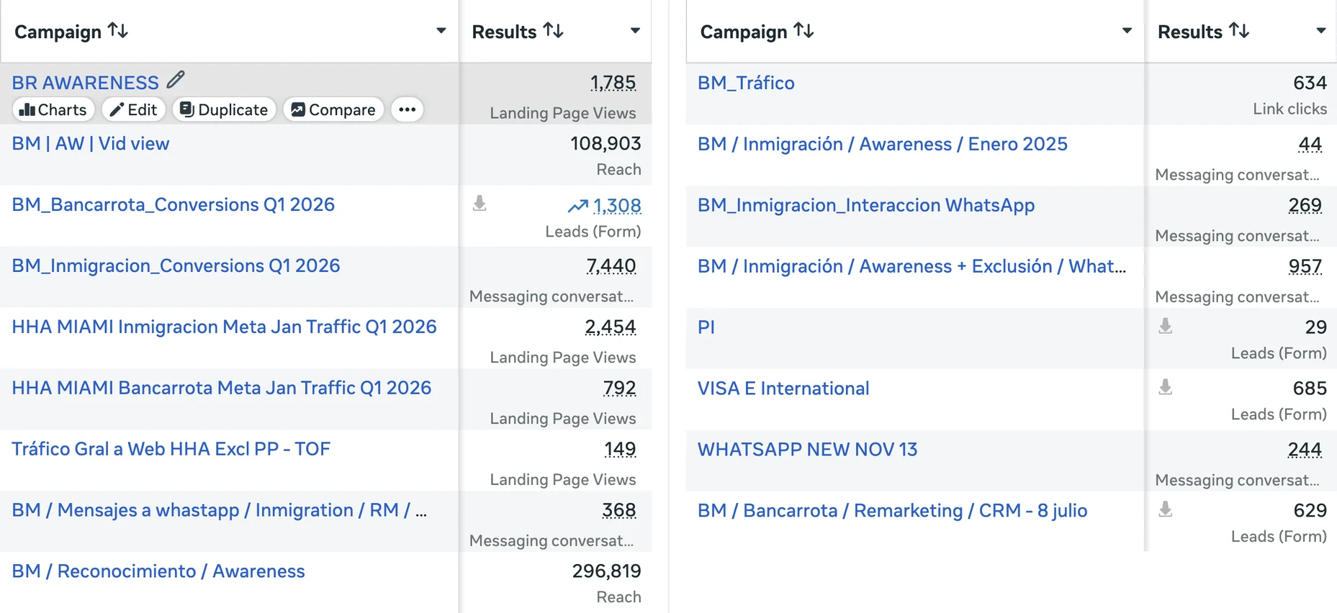The width and height of the screenshot is (1337, 613).
Task: Open Tráfico Gral a Web HHA Excl PP campaign
Action: (171, 450)
